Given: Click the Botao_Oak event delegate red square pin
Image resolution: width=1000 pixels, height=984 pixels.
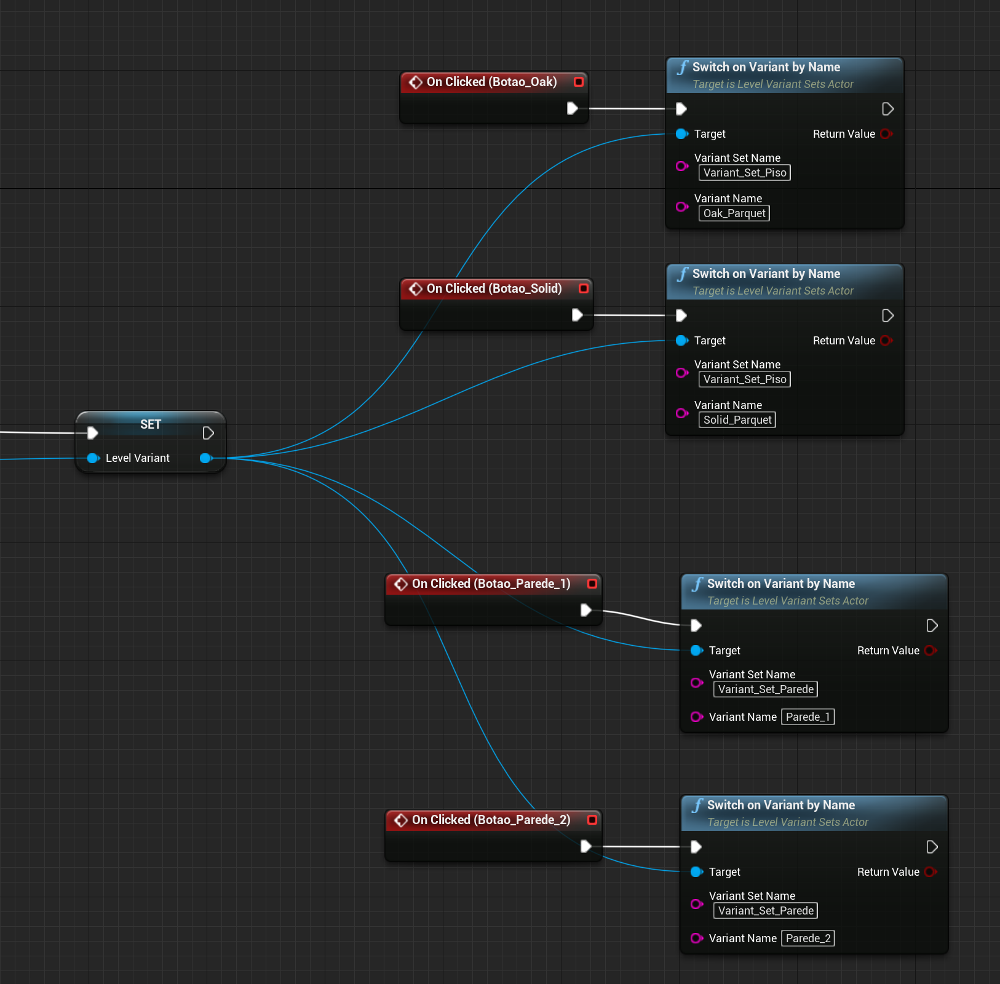Looking at the screenshot, I should point(578,82).
